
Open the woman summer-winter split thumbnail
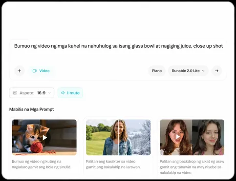(118, 137)
